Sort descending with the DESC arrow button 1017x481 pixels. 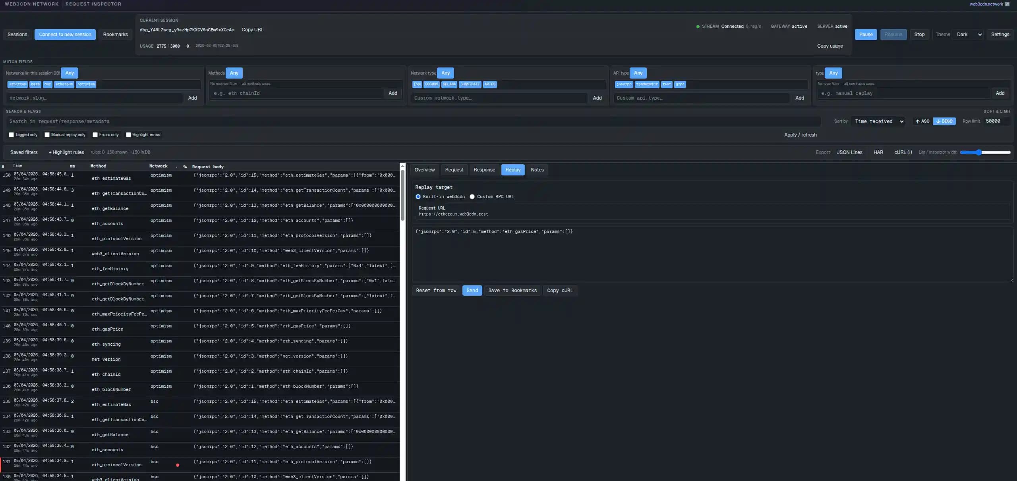click(x=944, y=121)
